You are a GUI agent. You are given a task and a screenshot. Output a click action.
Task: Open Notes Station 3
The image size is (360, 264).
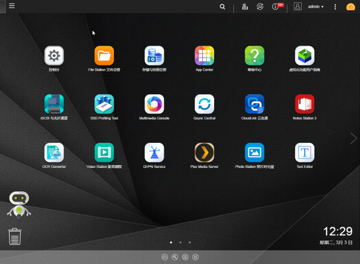point(305,104)
